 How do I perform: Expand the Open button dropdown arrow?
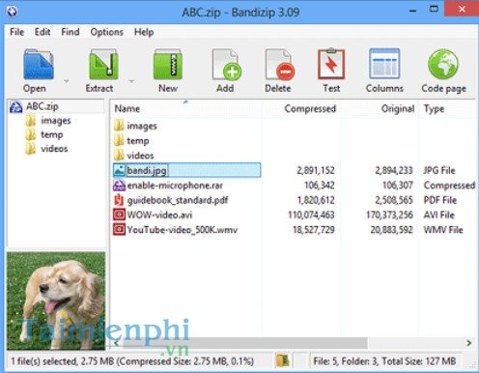coord(67,81)
